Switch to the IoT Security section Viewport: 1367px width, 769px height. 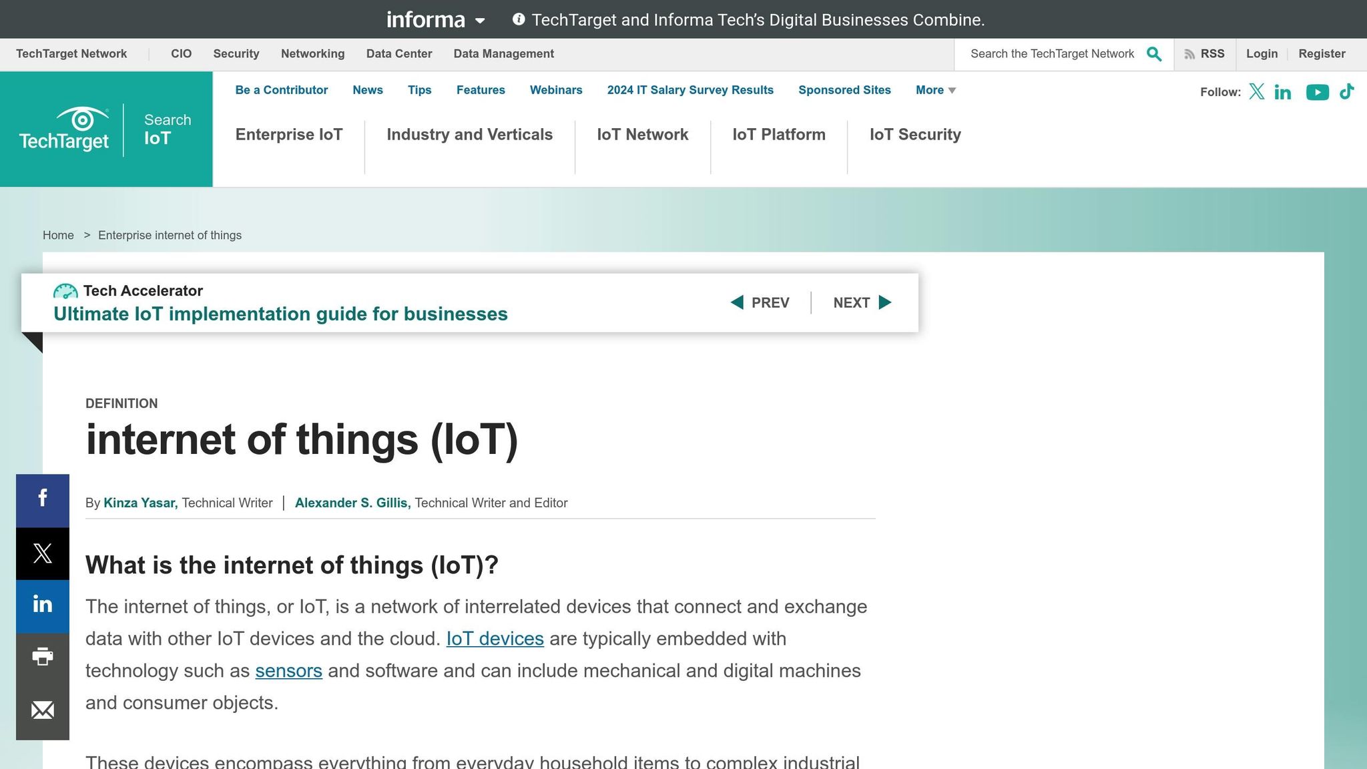(915, 134)
